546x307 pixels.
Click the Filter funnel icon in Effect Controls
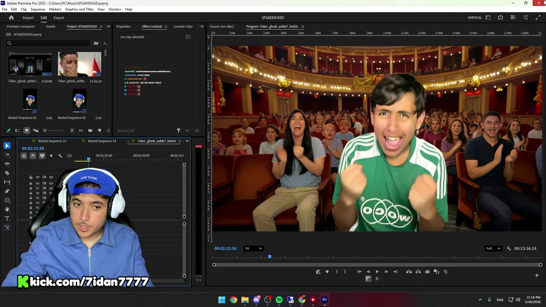179,130
